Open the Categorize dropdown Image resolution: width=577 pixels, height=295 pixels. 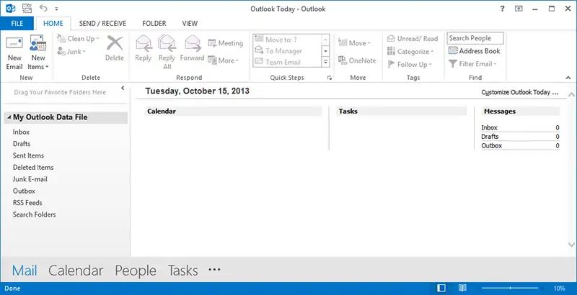point(410,52)
